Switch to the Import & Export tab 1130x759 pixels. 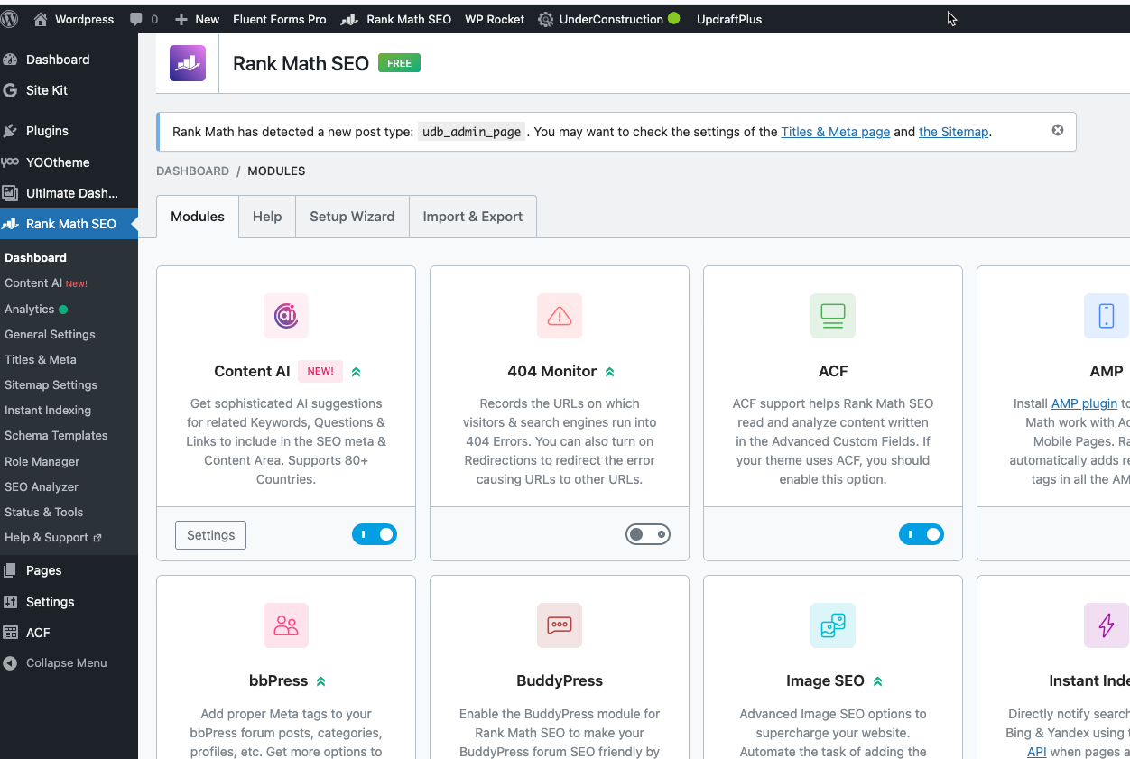coord(473,217)
